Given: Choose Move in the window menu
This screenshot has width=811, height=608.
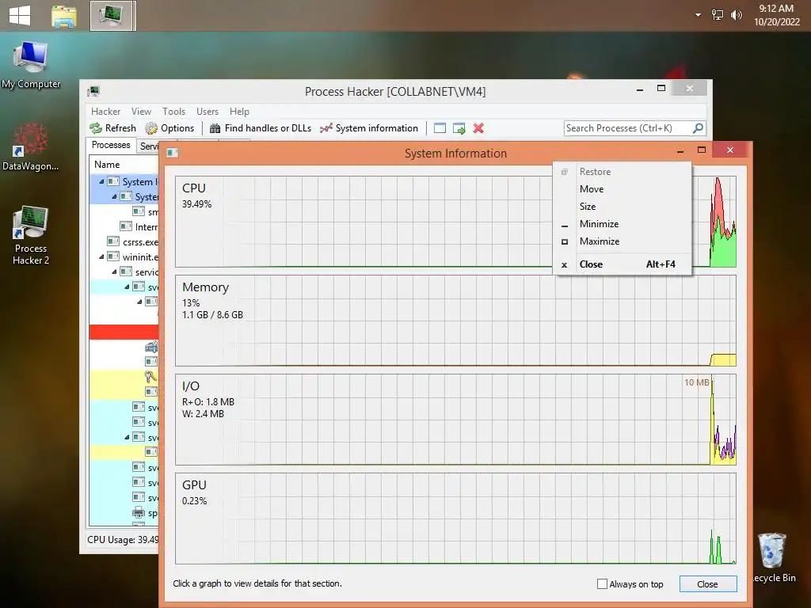Looking at the screenshot, I should (x=623, y=189).
